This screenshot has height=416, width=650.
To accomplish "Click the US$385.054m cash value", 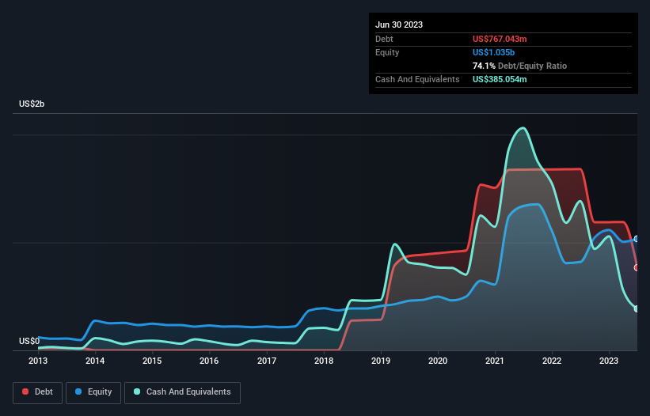I will coord(500,79).
